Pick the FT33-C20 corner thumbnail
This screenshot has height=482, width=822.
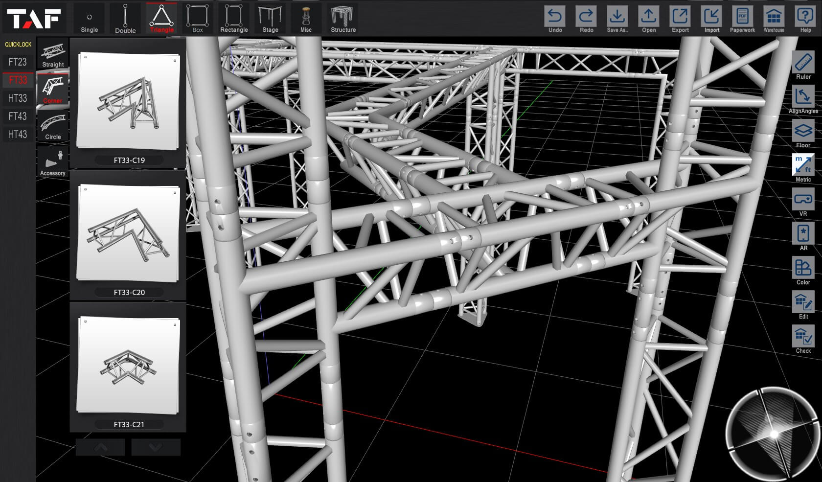(x=128, y=235)
